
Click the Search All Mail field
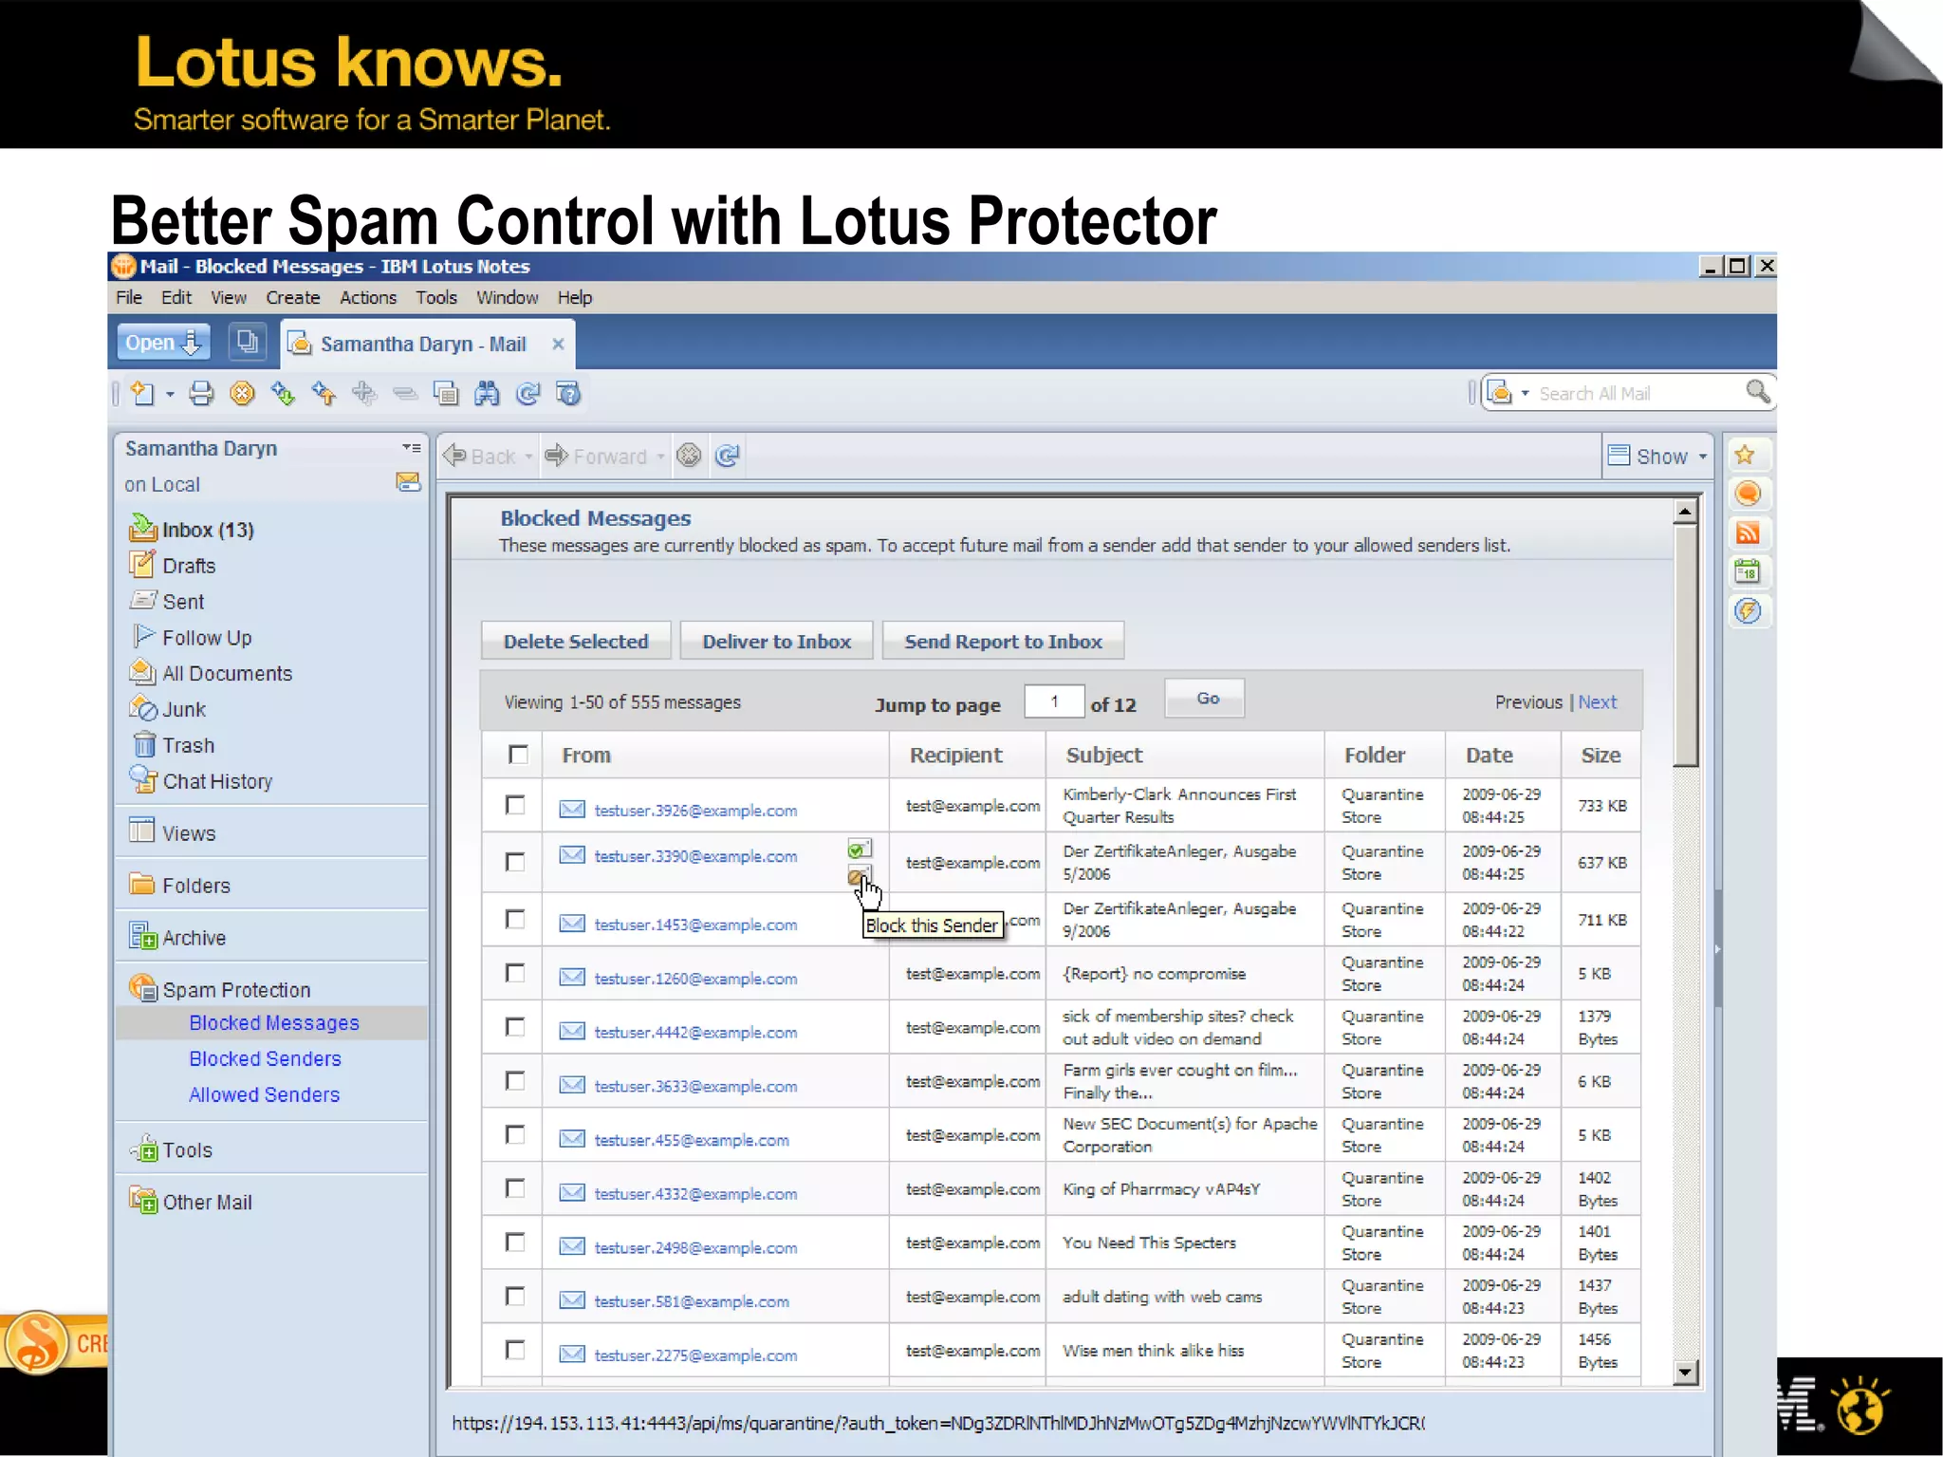click(x=1638, y=393)
